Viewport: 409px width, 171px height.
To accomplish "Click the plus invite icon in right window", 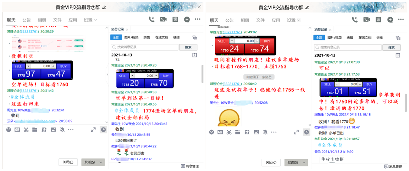I will tap(390, 19).
